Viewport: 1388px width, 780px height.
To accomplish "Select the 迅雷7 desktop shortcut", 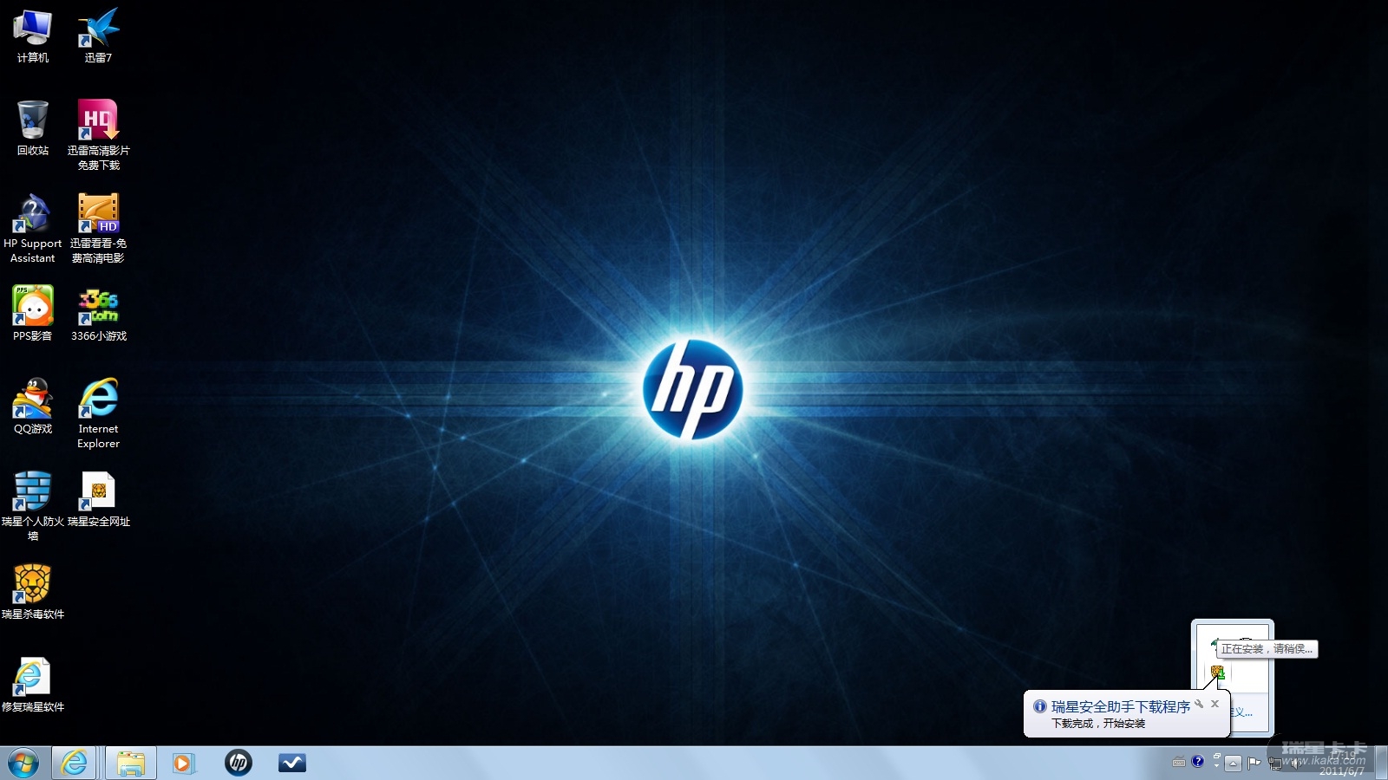I will pos(98,36).
